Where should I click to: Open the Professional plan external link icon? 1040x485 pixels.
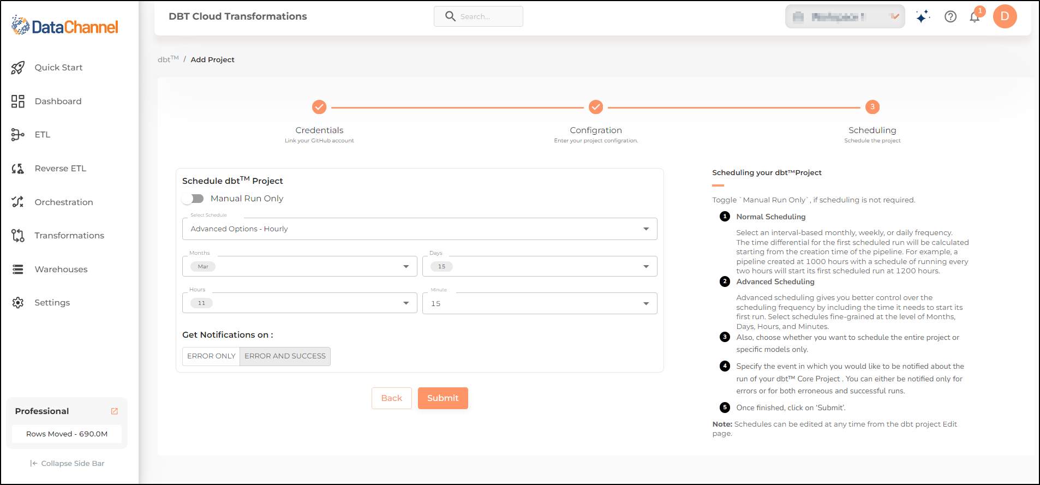pyautogui.click(x=115, y=411)
